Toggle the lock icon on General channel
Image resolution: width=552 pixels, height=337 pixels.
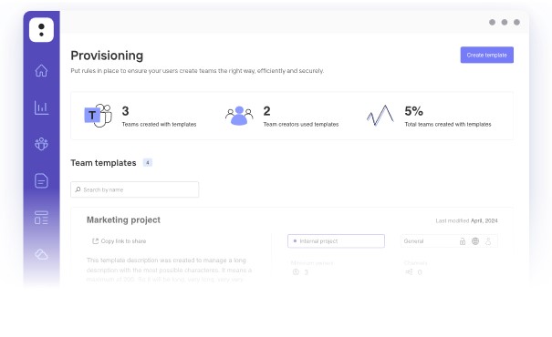pos(463,241)
